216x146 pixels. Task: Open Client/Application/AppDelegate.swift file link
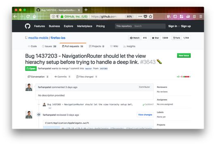point(67,123)
